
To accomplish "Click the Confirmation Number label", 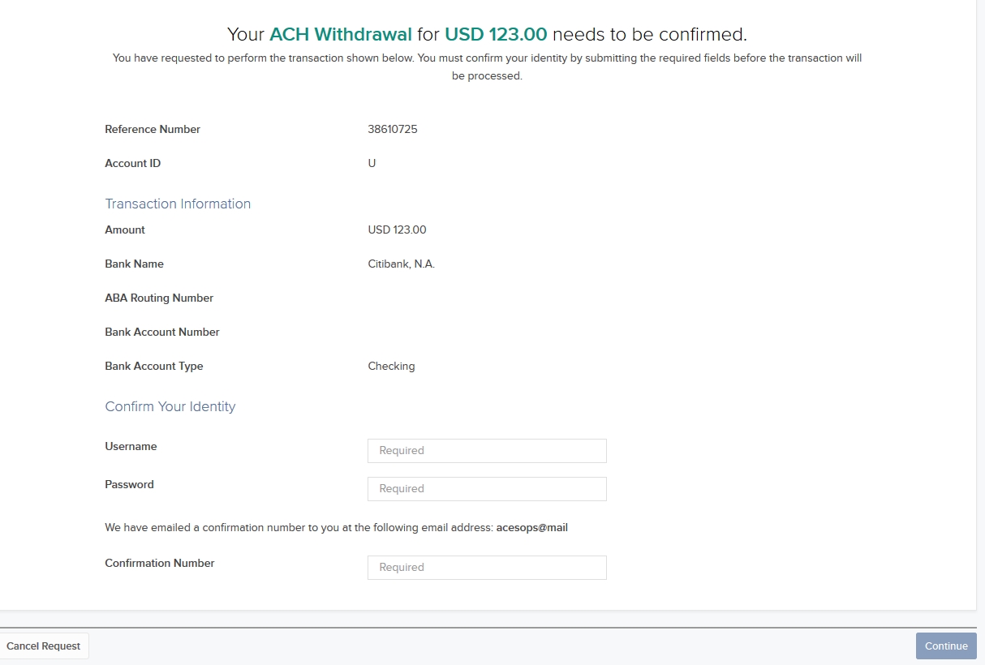I will coord(160,564).
